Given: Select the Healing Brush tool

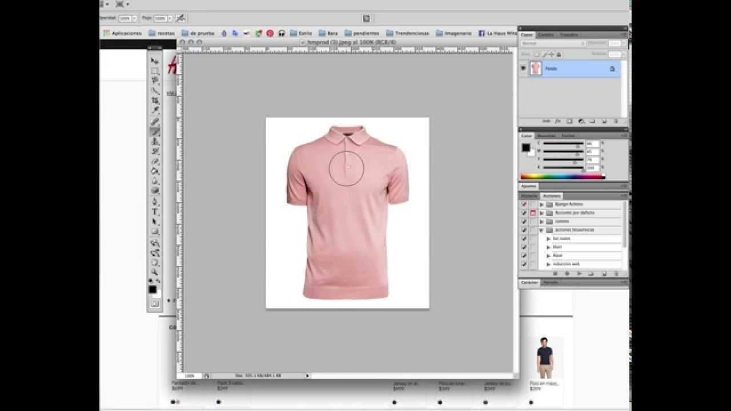Looking at the screenshot, I should (x=155, y=122).
